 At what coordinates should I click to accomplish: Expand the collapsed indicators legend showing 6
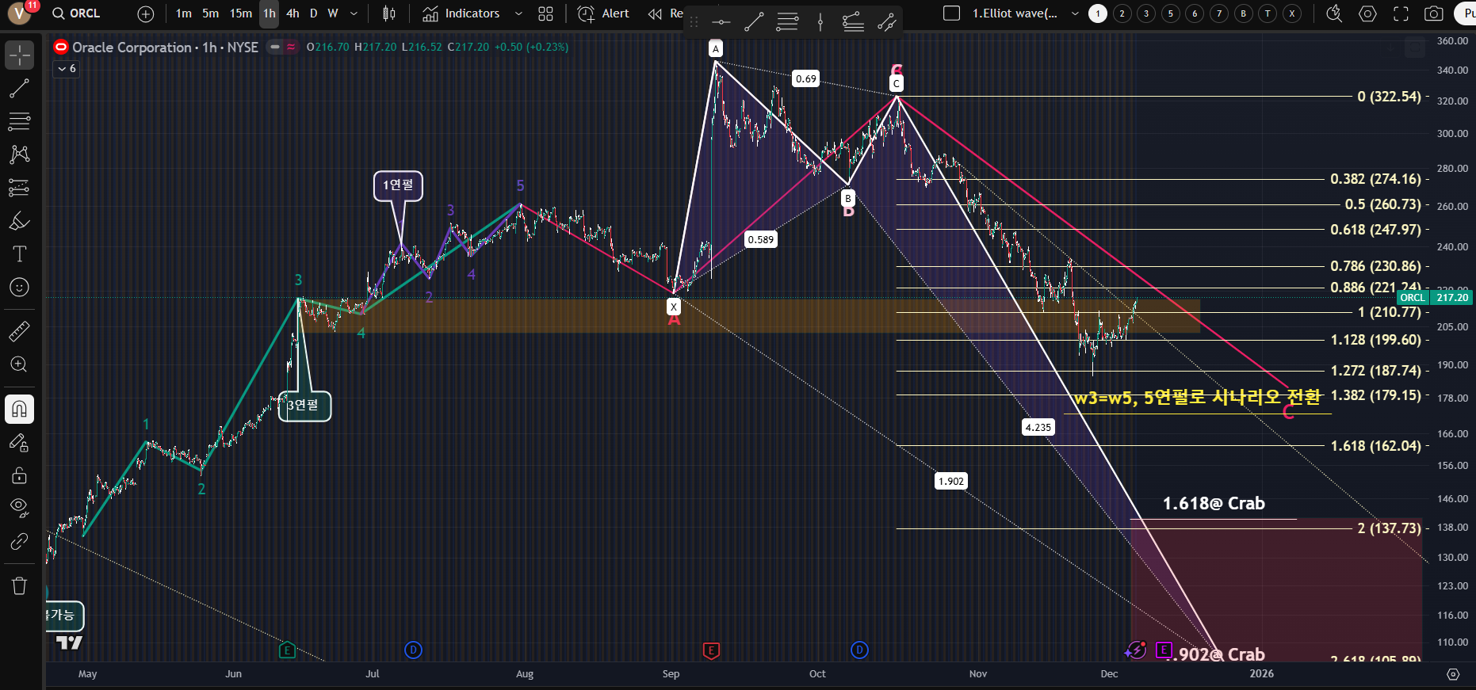point(66,69)
